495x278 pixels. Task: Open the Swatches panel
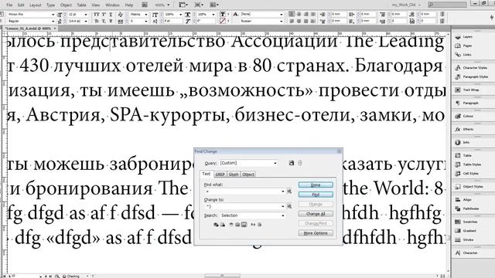pos(466,222)
